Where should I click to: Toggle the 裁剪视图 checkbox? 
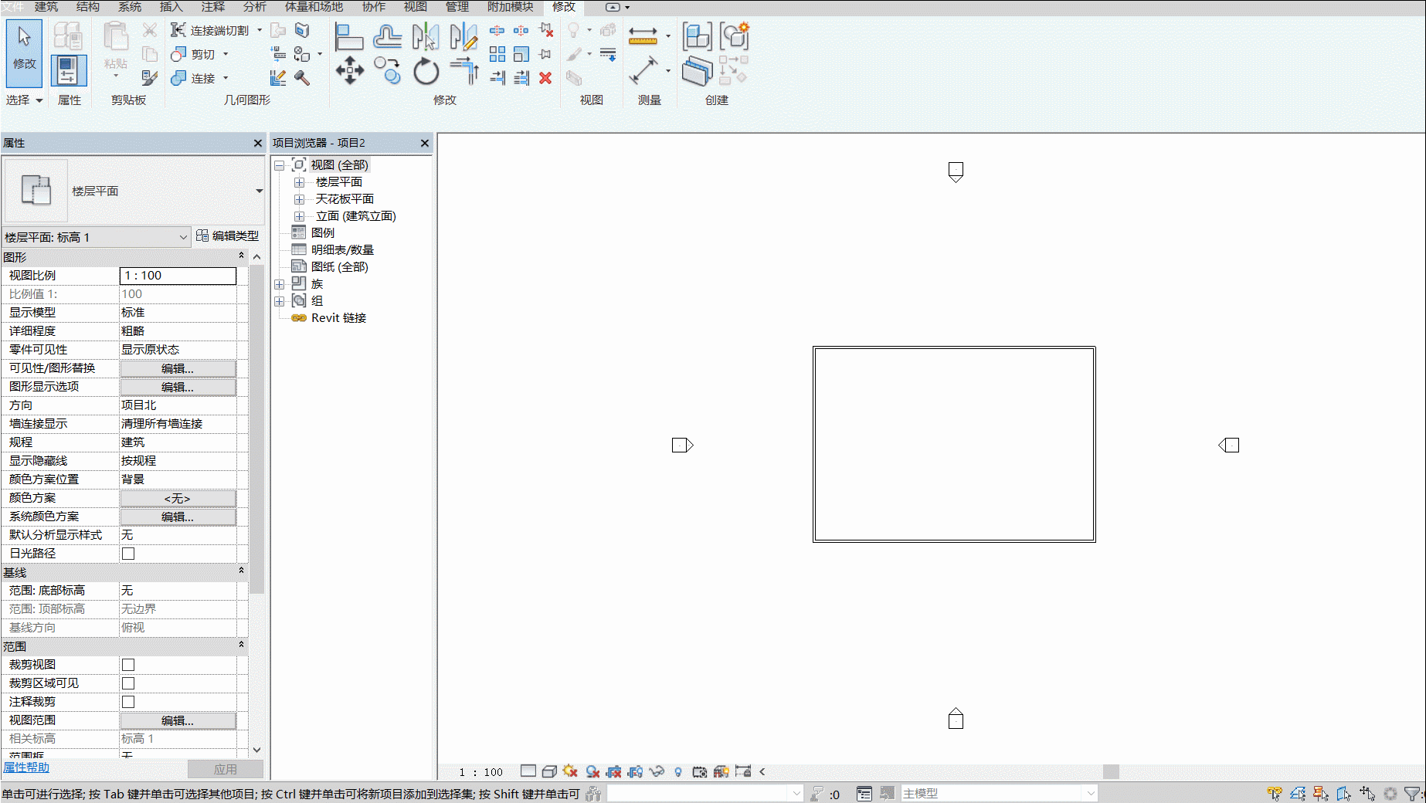[128, 665]
